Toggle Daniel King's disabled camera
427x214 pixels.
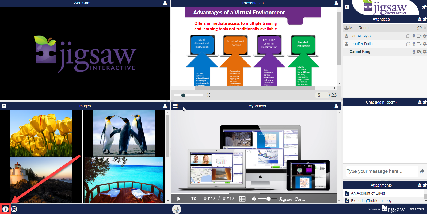pyautogui.click(x=419, y=51)
